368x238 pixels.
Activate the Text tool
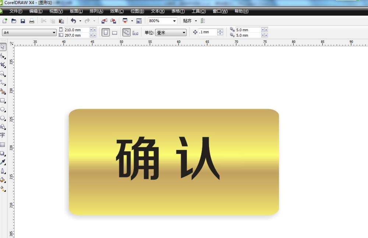coord(3,135)
